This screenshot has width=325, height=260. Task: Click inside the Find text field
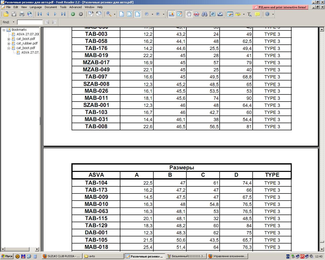click(30, 22)
